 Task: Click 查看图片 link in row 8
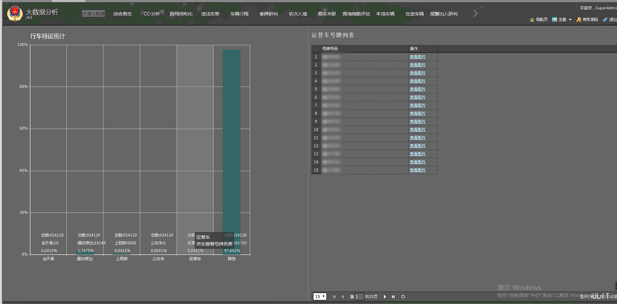(417, 113)
